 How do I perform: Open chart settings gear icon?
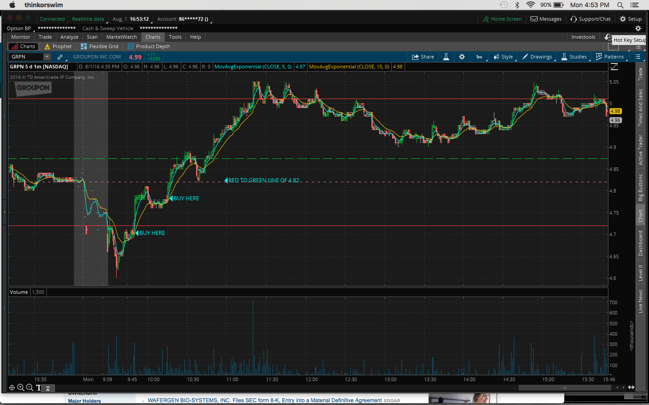click(x=462, y=57)
